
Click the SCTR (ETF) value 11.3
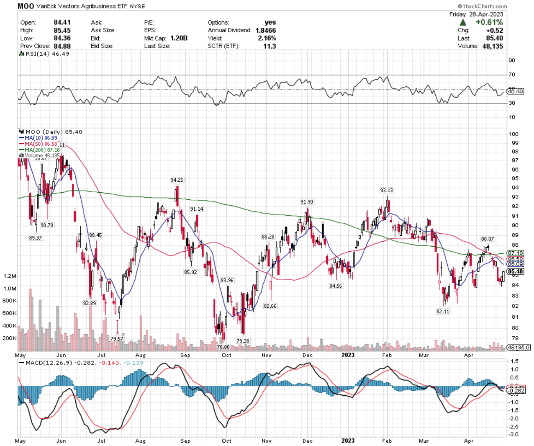(269, 46)
